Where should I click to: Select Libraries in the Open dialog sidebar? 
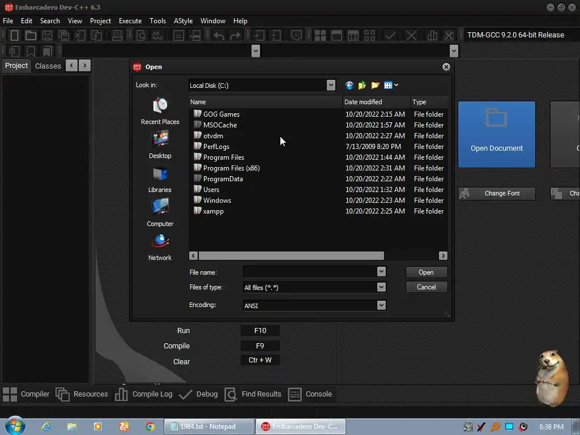point(160,179)
